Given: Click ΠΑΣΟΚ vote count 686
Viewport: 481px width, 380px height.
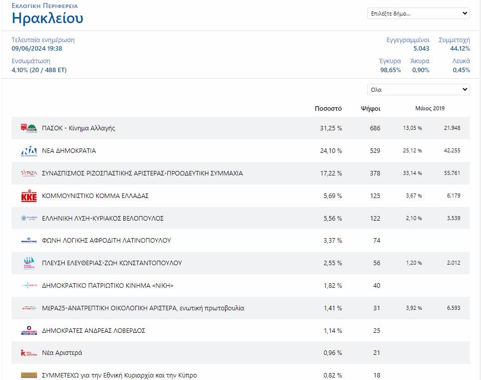Looking at the screenshot, I should pos(375,128).
